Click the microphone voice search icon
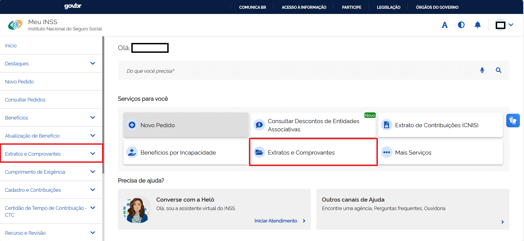Viewport: 524px width, 241px height. 482,70
